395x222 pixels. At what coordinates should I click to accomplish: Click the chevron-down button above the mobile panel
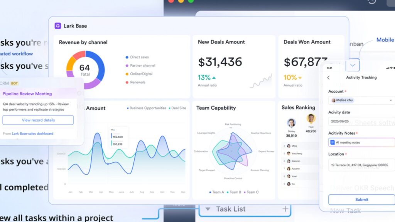(x=353, y=65)
